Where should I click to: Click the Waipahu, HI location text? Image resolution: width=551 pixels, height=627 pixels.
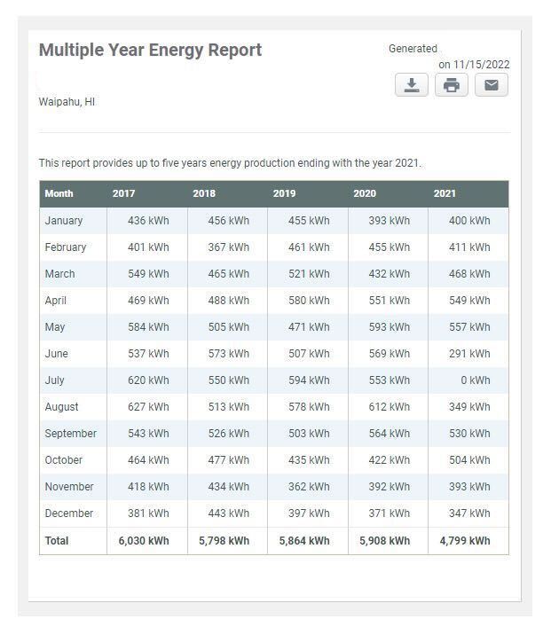(x=67, y=102)
